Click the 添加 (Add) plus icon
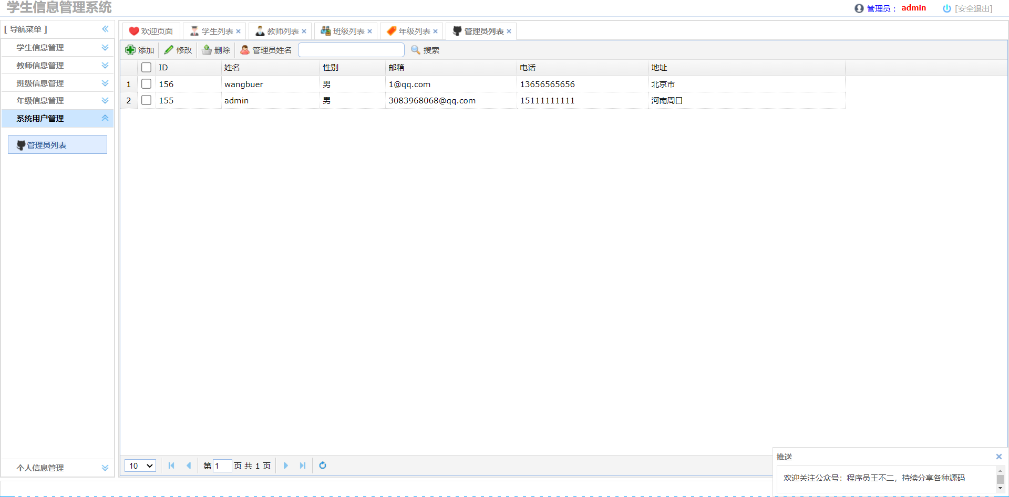The image size is (1009, 497). (x=130, y=50)
